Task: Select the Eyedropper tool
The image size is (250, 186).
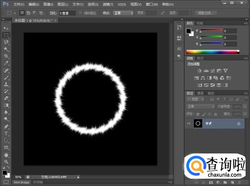Action: [6, 63]
